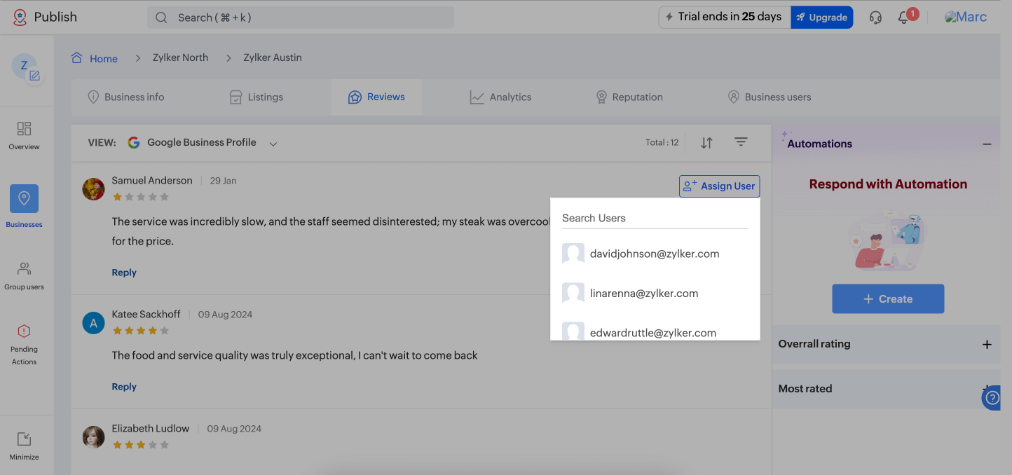Image resolution: width=1012 pixels, height=475 pixels.
Task: Select the Reviews tab
Action: click(x=376, y=97)
